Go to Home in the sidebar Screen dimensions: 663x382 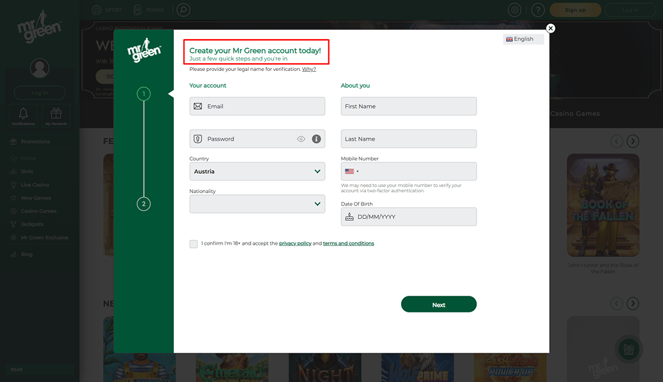29,159
